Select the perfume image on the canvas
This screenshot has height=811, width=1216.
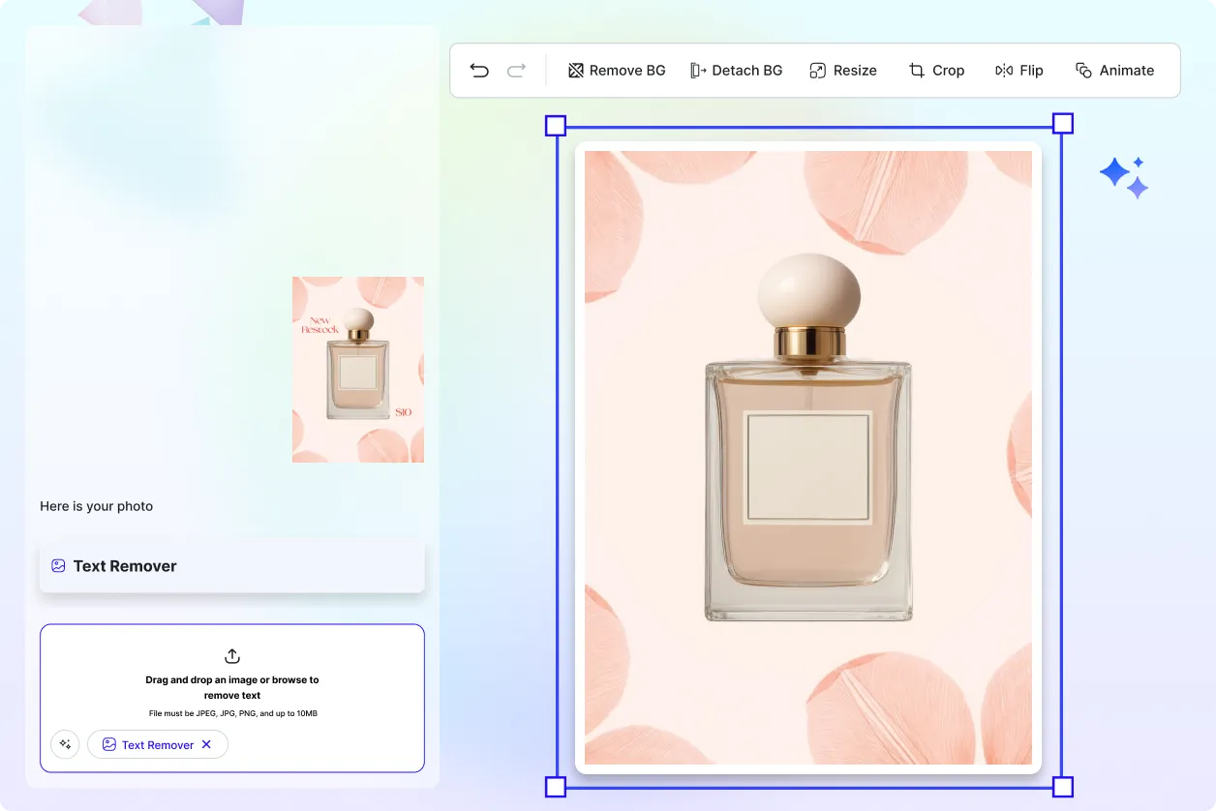click(x=808, y=455)
